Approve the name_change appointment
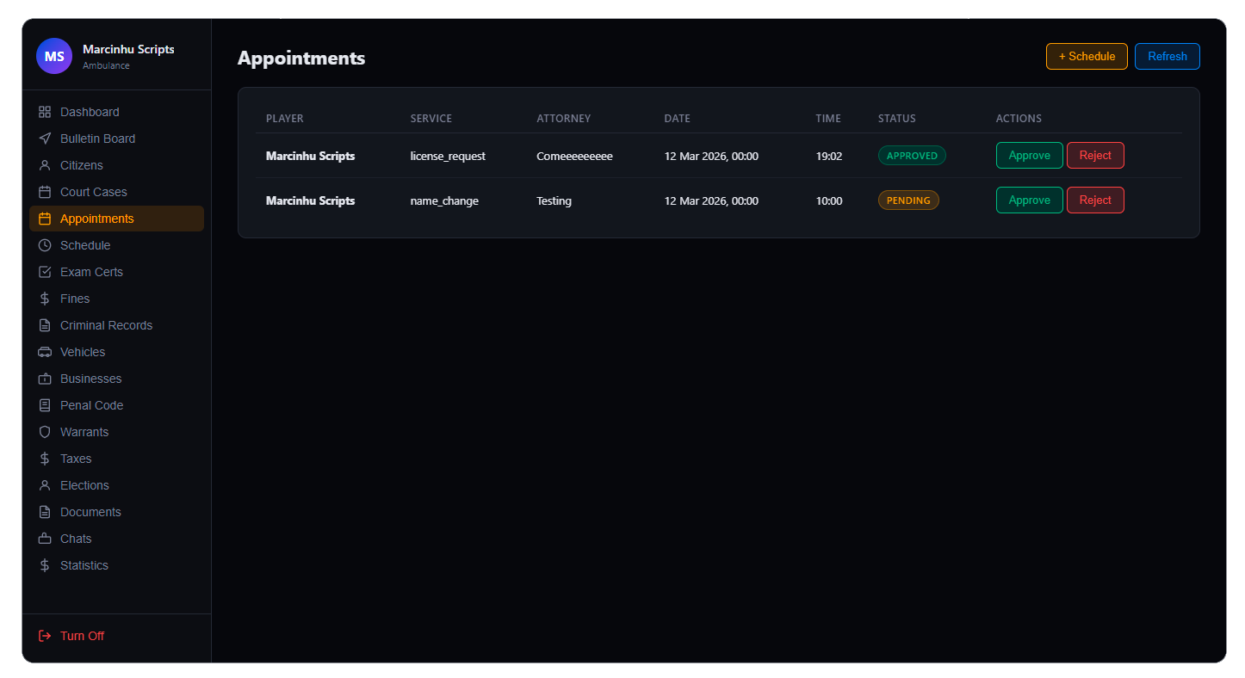The height and width of the screenshot is (678, 1245). (1029, 200)
